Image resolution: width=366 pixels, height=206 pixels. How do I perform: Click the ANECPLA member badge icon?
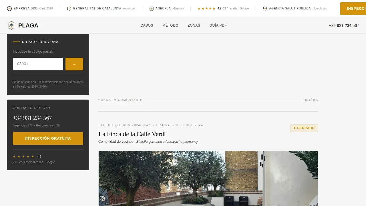point(152,9)
